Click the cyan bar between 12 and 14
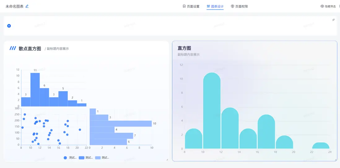The width and height of the screenshot is (340, 168). click(x=230, y=128)
